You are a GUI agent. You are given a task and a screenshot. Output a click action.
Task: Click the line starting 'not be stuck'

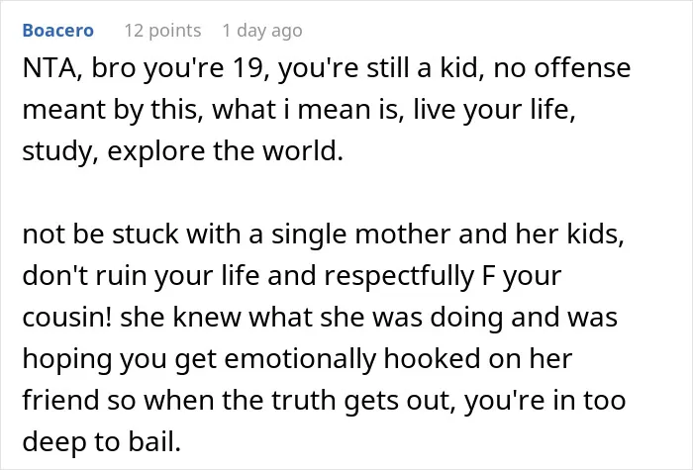[323, 235]
